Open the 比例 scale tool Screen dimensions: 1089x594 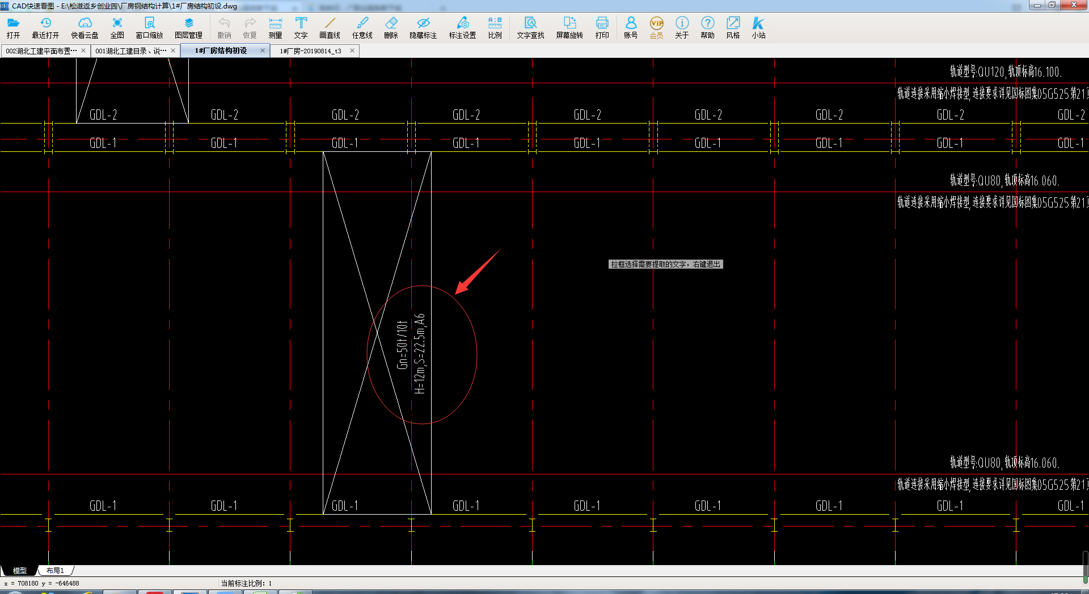(495, 27)
